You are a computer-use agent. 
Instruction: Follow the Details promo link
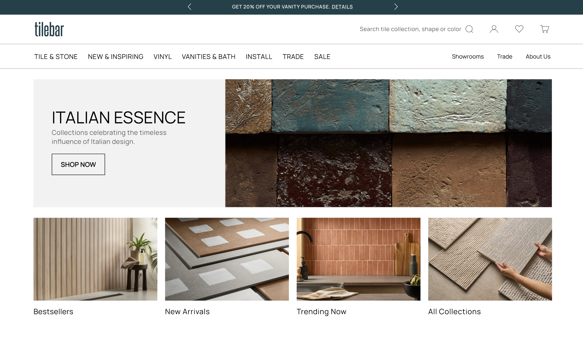(342, 7)
